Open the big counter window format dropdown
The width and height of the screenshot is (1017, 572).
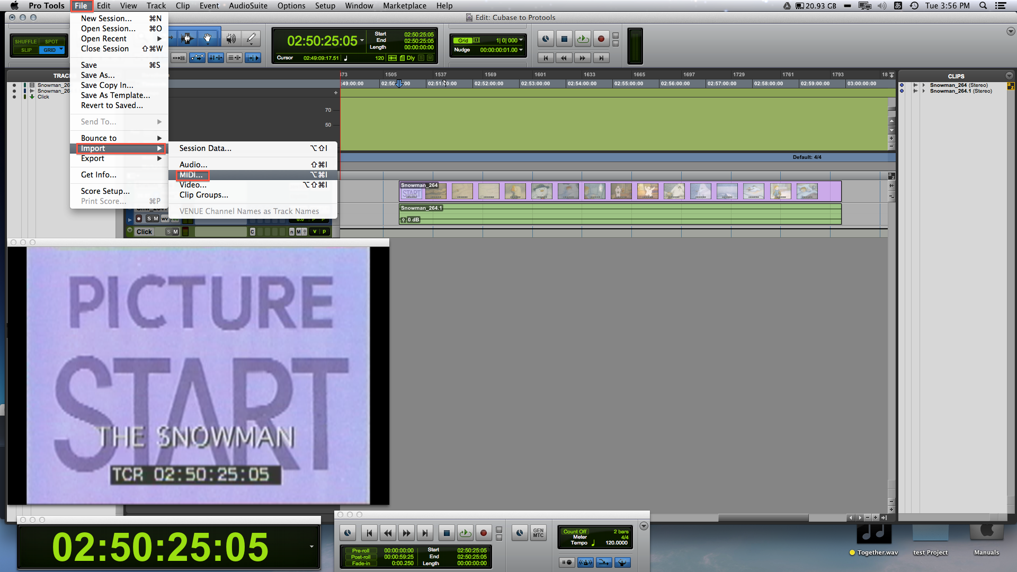311,547
